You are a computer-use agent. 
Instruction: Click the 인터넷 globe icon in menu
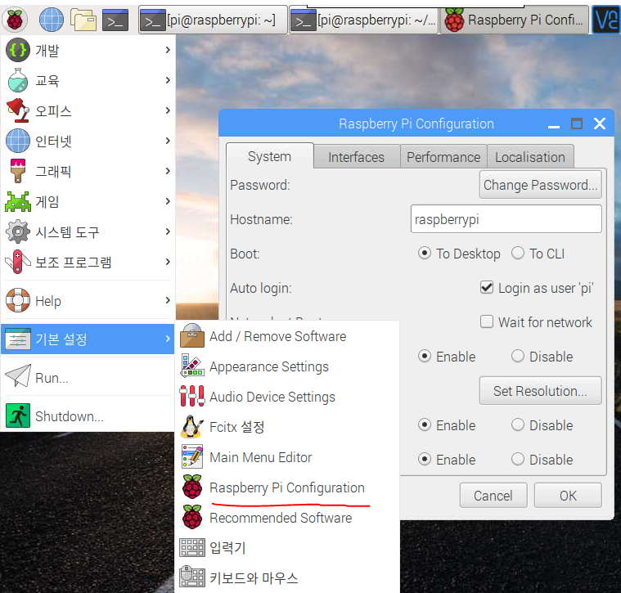click(x=17, y=141)
